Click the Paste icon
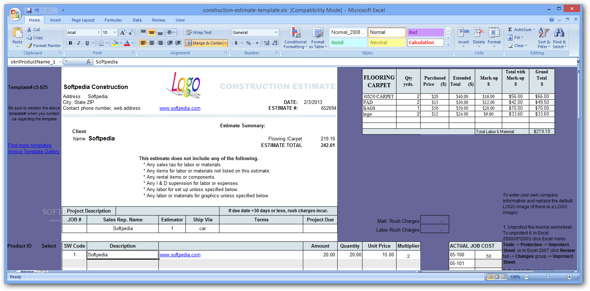 point(17,33)
